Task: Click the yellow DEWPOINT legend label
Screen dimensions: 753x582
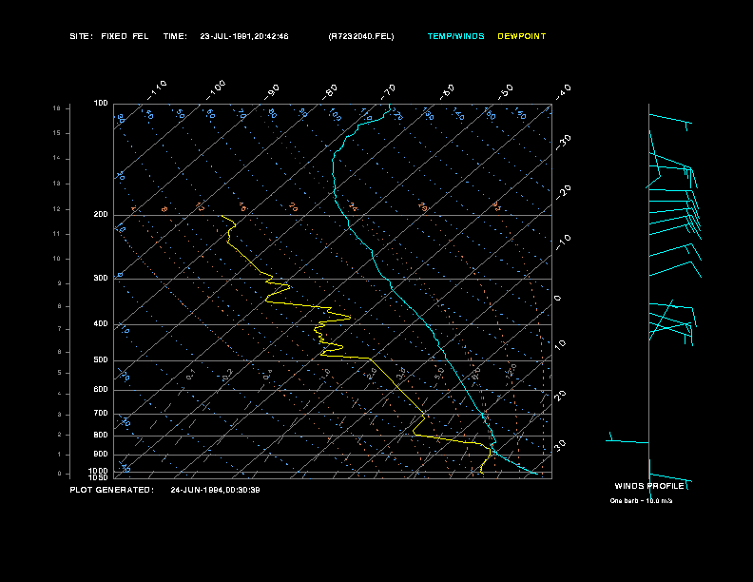Action: tap(522, 36)
